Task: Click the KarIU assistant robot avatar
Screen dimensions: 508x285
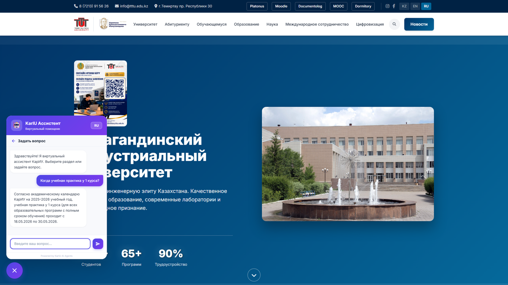Action: point(17,125)
